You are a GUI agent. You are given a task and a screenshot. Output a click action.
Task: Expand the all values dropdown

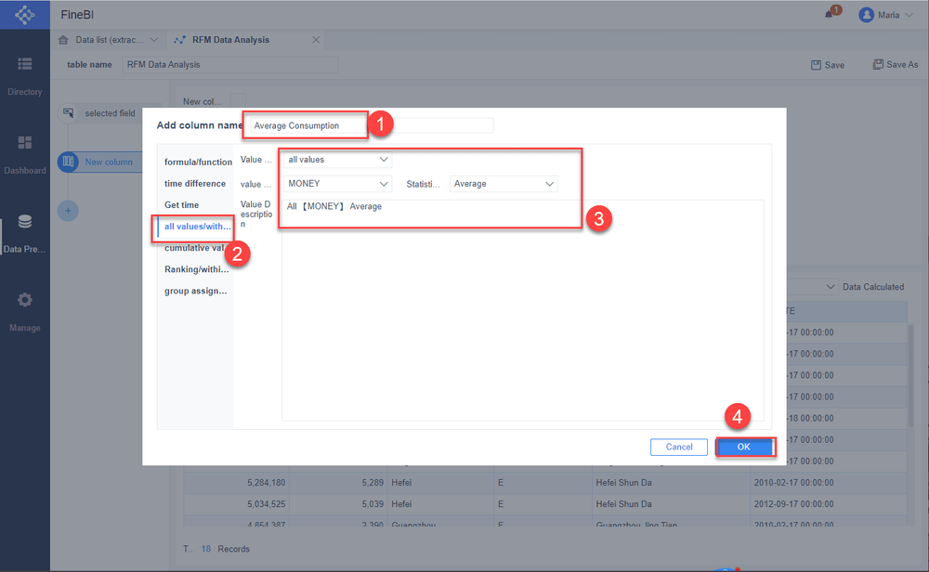[x=337, y=160]
